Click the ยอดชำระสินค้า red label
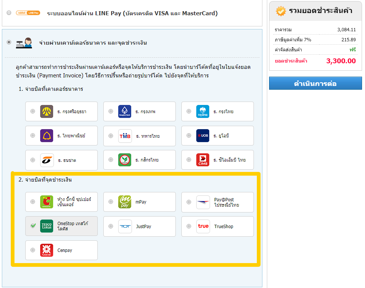 (291, 61)
